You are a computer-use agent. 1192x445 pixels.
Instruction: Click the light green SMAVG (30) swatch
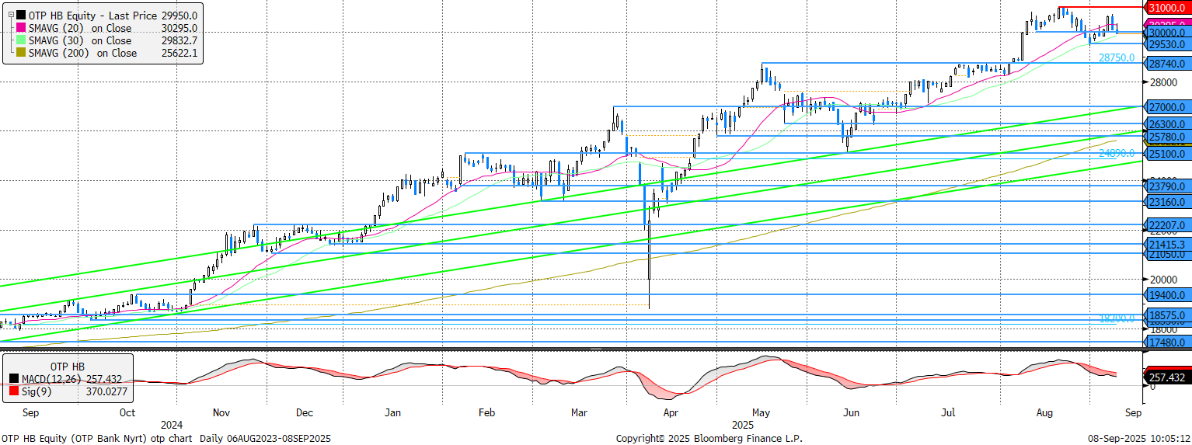pos(20,40)
